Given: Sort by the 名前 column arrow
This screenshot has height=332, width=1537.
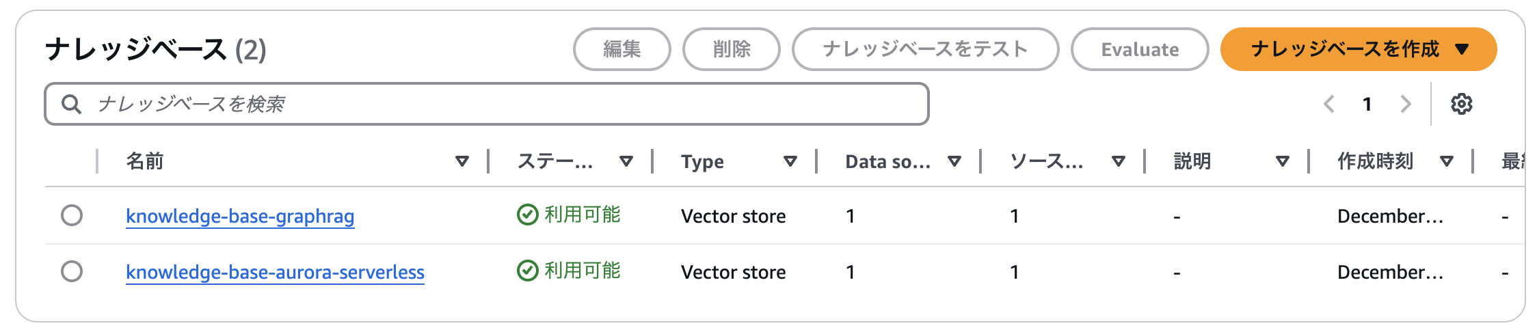Looking at the screenshot, I should coord(462,161).
